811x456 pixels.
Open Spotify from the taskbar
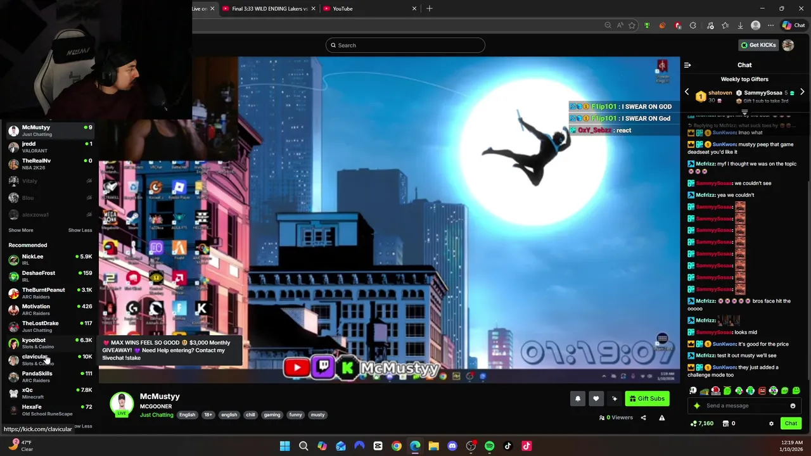(489, 446)
